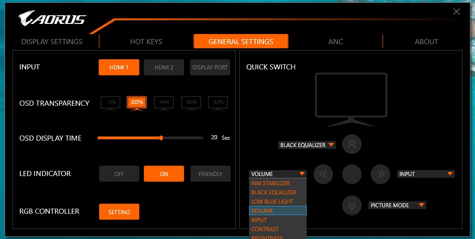Choose LOW BLUE LIGHT from dropdown list

coord(278,202)
